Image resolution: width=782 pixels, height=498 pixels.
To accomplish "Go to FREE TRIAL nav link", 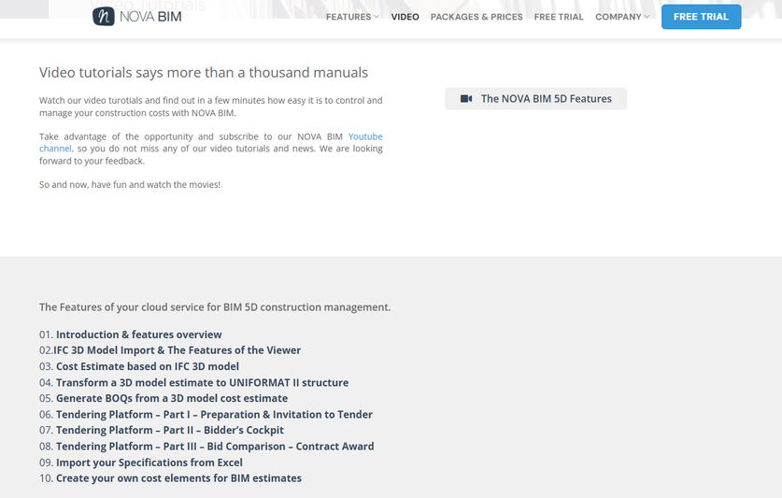I will pyautogui.click(x=559, y=17).
